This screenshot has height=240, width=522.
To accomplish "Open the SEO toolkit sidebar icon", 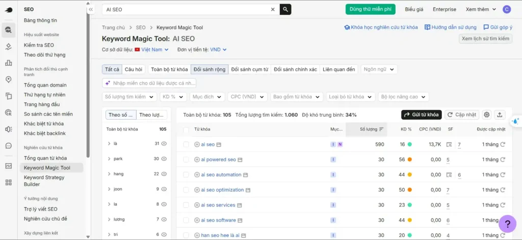I will (x=9, y=30).
